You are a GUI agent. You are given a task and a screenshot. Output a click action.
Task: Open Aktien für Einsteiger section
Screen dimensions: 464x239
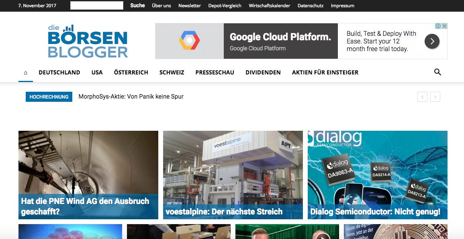point(325,72)
